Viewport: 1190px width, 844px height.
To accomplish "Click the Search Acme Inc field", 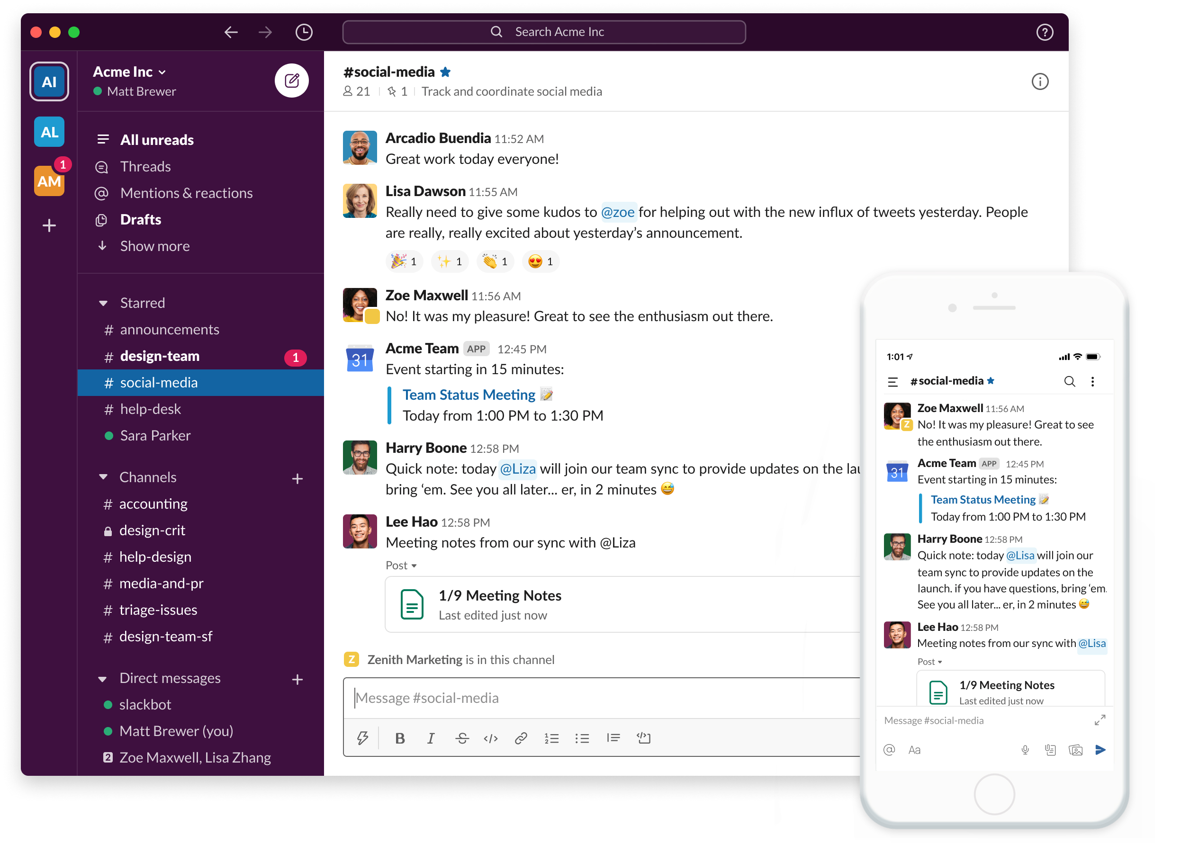I will (x=544, y=32).
